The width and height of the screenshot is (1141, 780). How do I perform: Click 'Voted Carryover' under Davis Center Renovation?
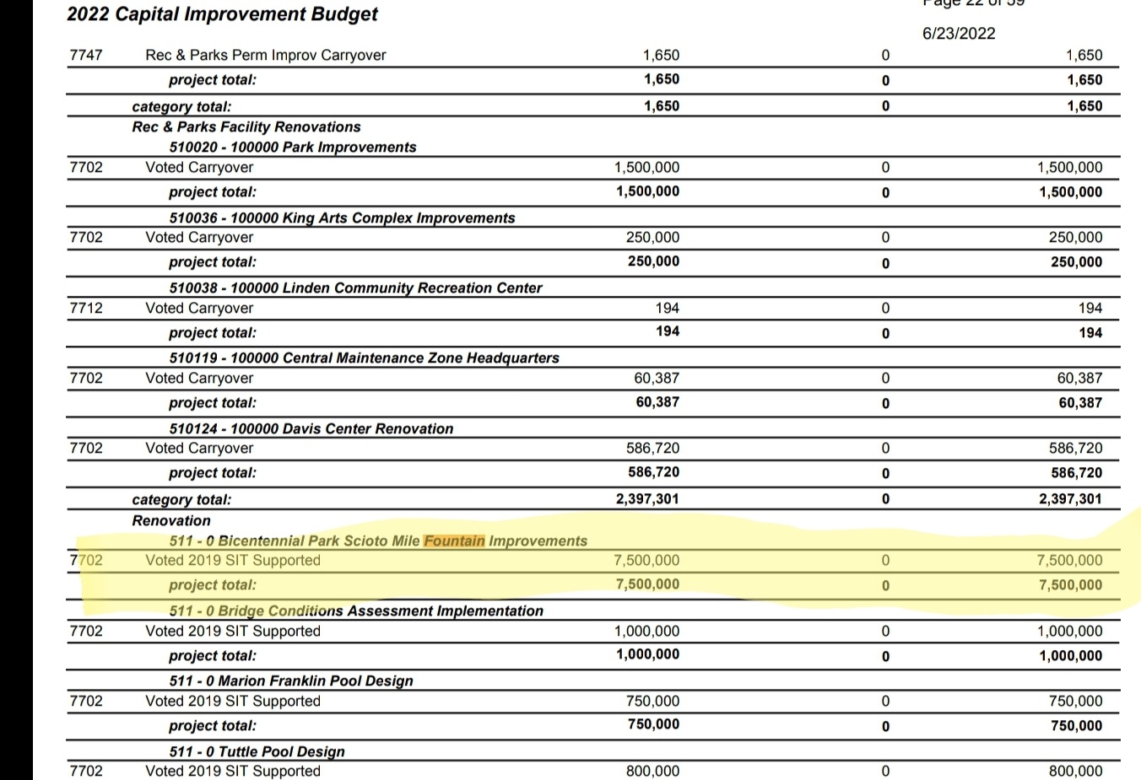click(199, 449)
